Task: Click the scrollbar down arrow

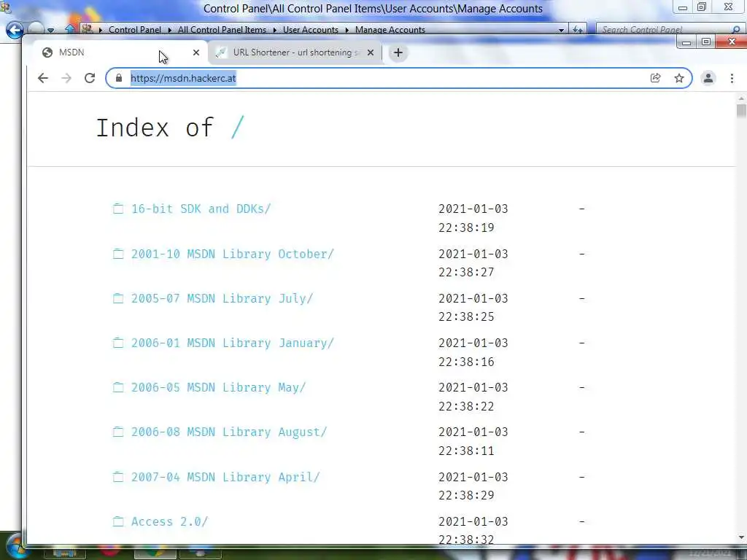Action: point(741,537)
